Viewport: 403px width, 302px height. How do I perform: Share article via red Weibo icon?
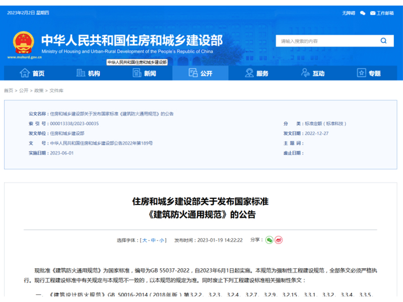279,240
